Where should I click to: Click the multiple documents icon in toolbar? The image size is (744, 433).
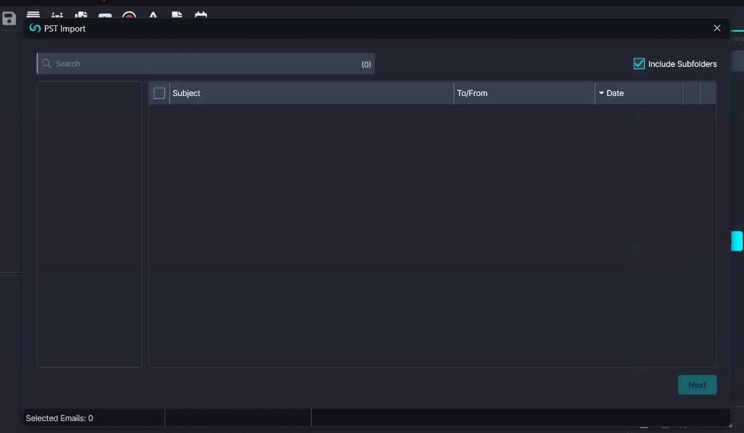click(81, 16)
